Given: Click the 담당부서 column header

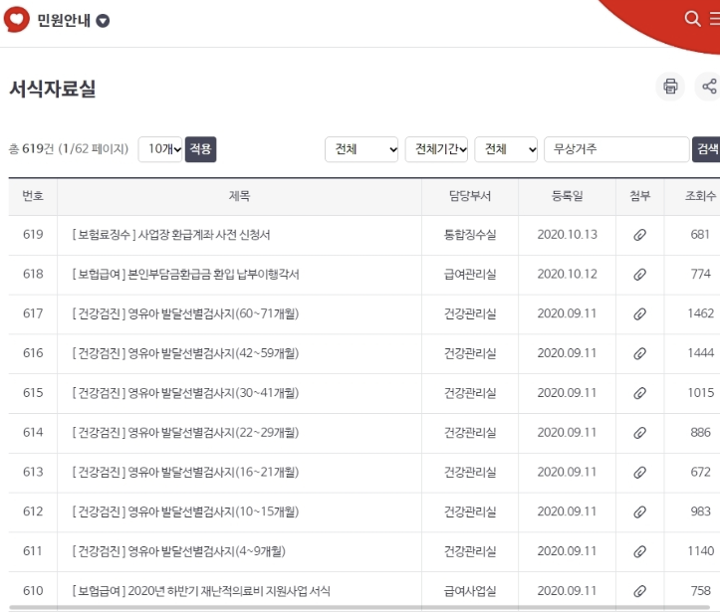Looking at the screenshot, I should tap(470, 196).
